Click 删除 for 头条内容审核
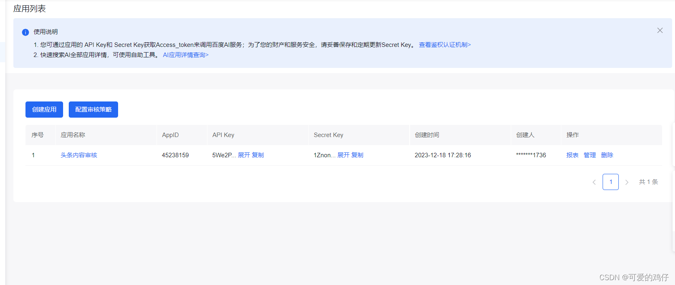This screenshot has height=285, width=675. pos(607,155)
